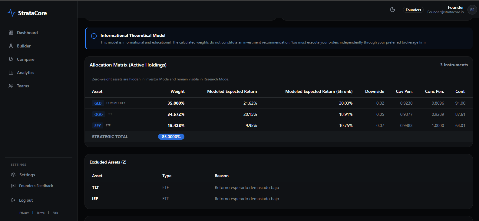Click the Reason column header in Excluded Assets
Screen dimensions: 479x221
tap(222, 176)
